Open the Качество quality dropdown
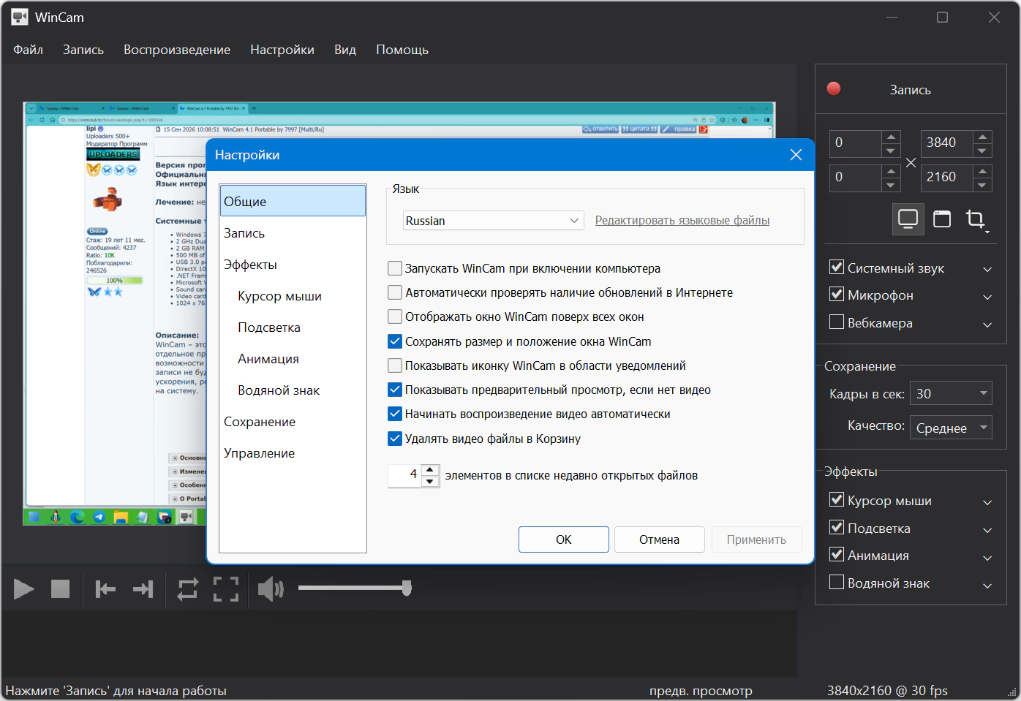The height and width of the screenshot is (701, 1021). tap(951, 428)
